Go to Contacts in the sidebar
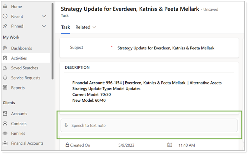 pos(19,123)
